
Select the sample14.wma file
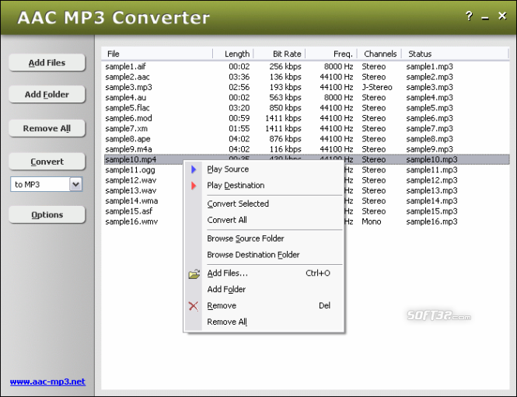tap(131, 201)
